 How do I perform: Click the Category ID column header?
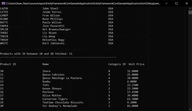click(x=117, y=64)
